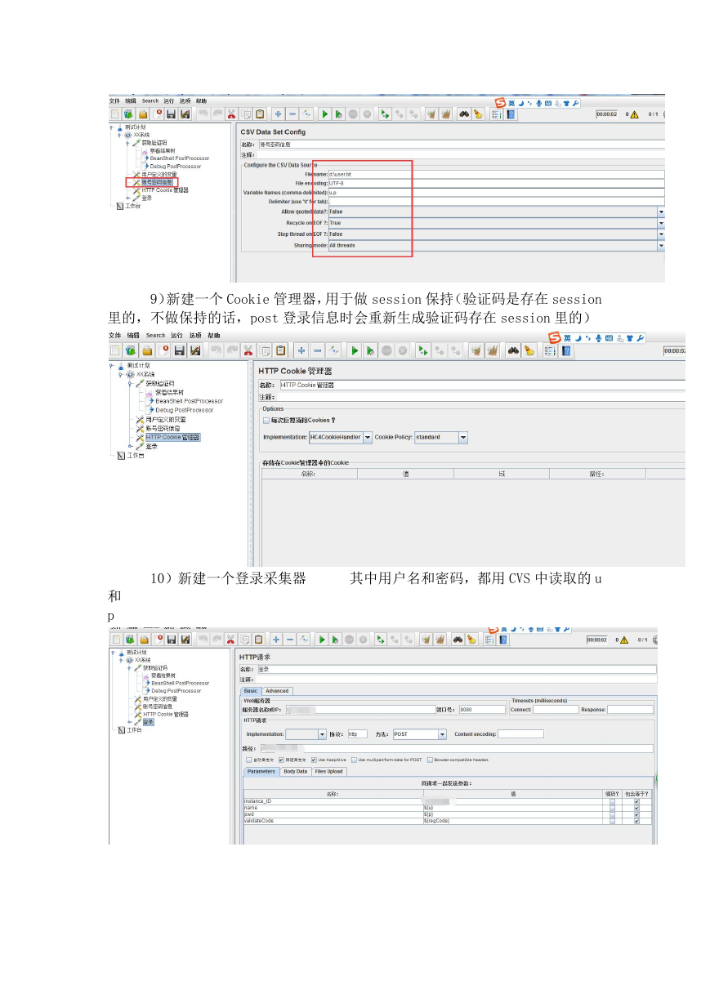Check Browser-compatible headers option
Screen dimensions: 710x1003
pos(430,760)
